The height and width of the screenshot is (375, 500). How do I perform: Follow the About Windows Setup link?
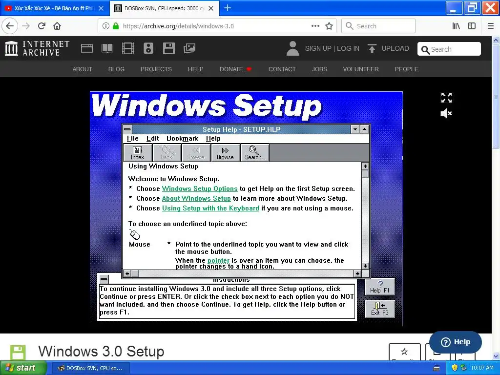pyautogui.click(x=196, y=198)
